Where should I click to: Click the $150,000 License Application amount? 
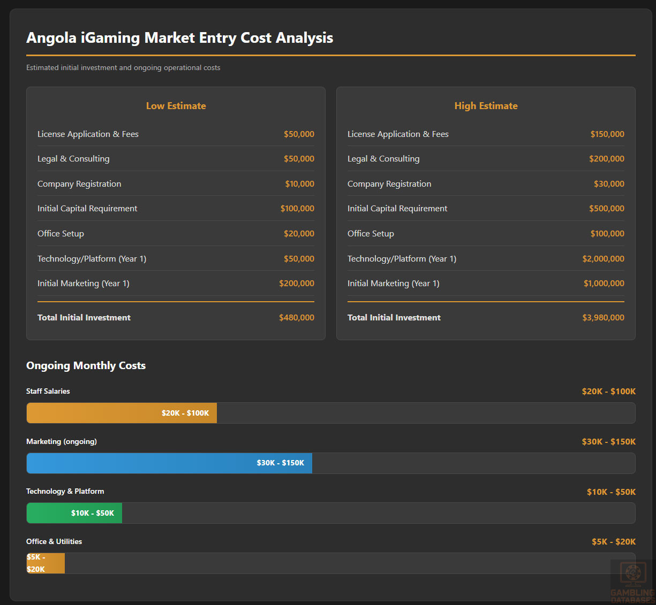pyautogui.click(x=607, y=134)
